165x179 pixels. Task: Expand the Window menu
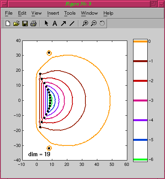pos(89,13)
